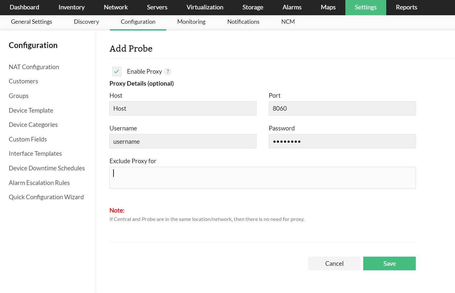Click the Exclude Proxy for text area
The width and height of the screenshot is (455, 293).
262,178
